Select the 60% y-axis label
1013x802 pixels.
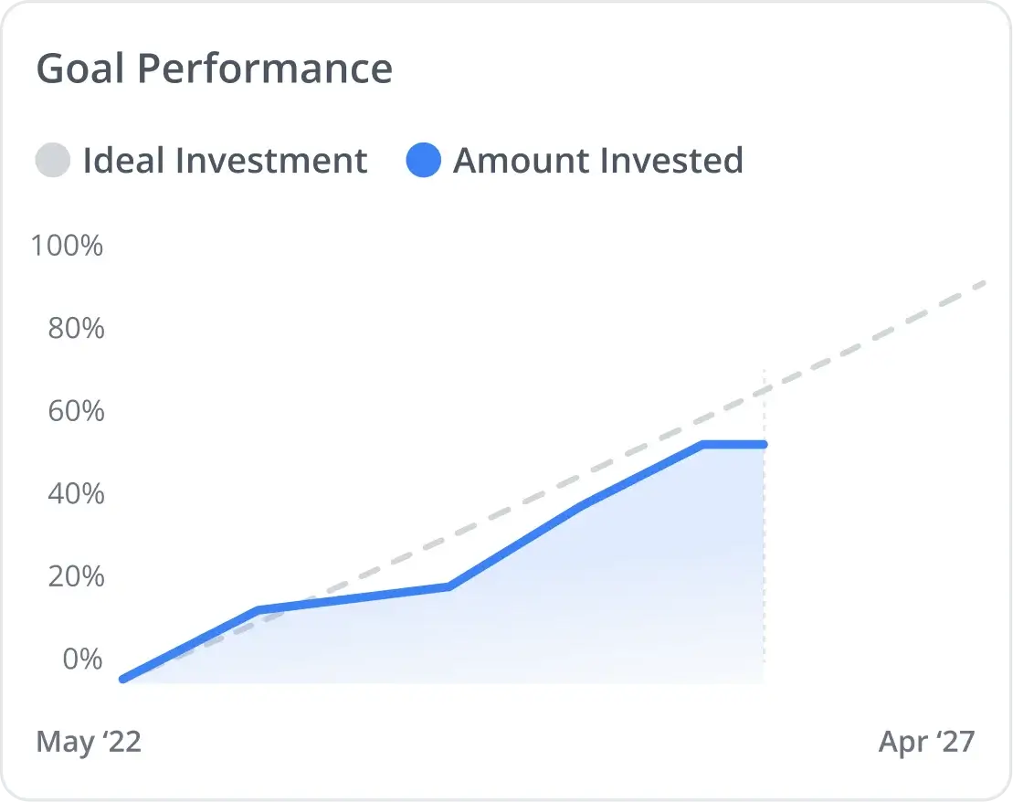click(76, 411)
